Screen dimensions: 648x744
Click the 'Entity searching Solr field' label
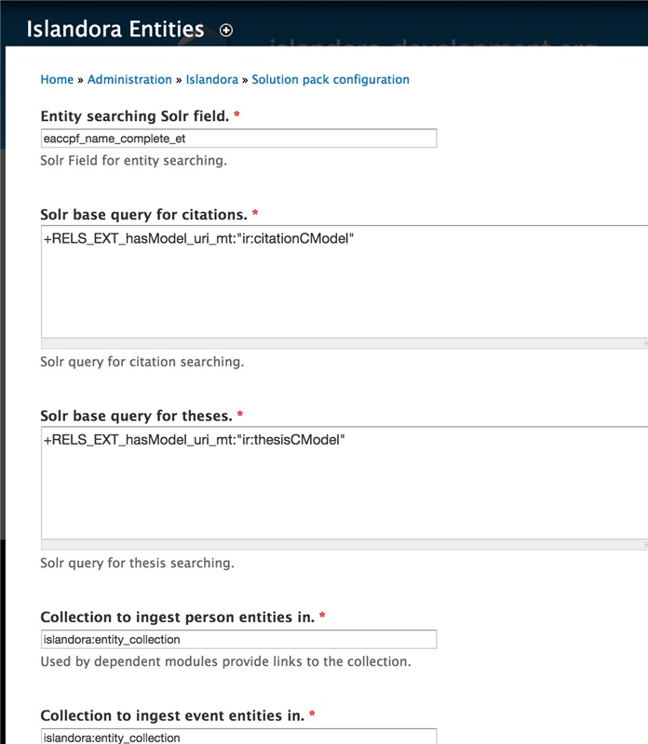[x=134, y=116]
